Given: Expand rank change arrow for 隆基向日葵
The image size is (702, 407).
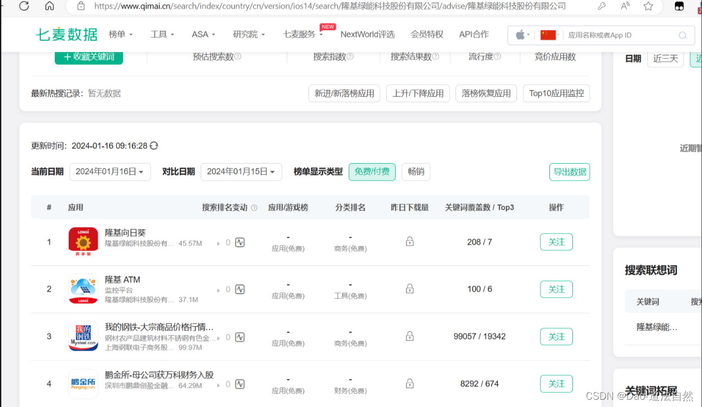Looking at the screenshot, I should point(219,243).
